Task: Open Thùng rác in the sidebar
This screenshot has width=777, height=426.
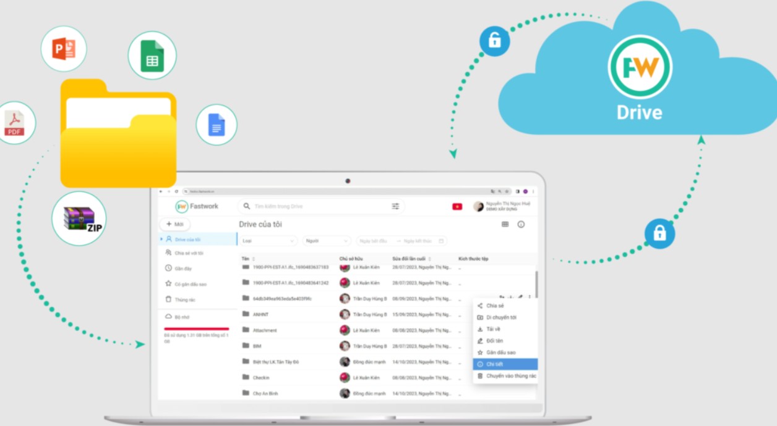Action: [184, 299]
